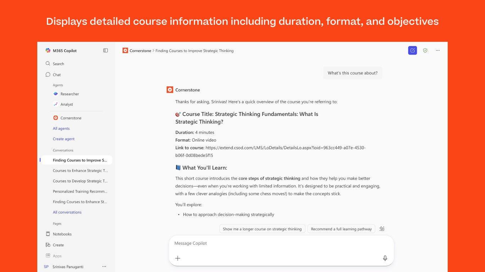Start a new chat with compose icon
This screenshot has width=485, height=272.
[x=413, y=51]
